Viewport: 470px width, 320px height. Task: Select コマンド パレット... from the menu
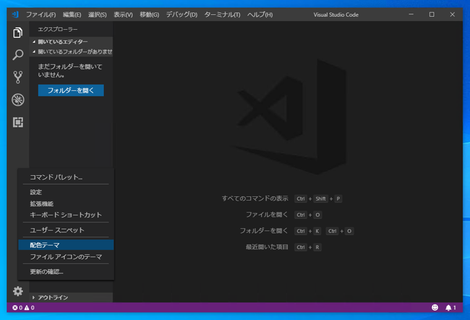(x=66, y=177)
